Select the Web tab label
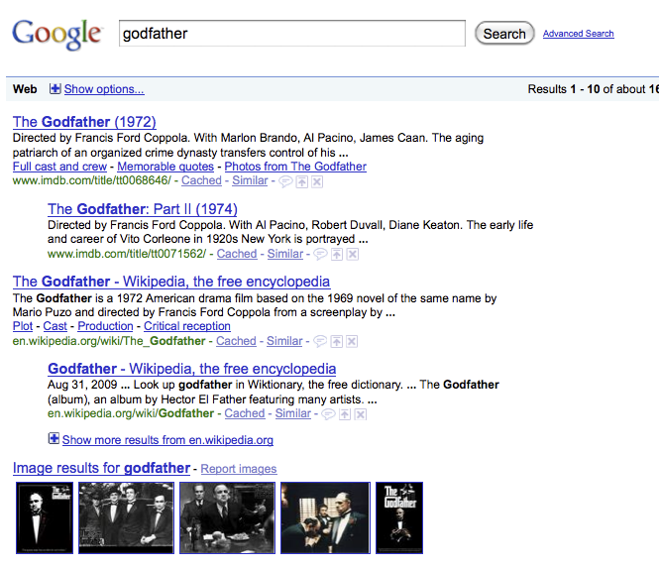The width and height of the screenshot is (659, 568). [25, 89]
